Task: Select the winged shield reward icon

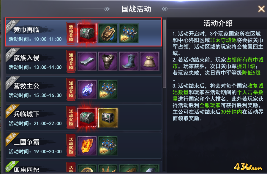Action: tap(108, 33)
